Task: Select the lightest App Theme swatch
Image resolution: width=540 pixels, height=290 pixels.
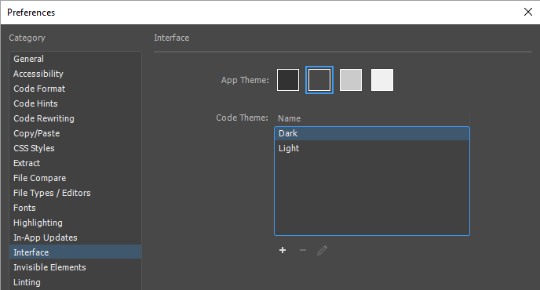Action: click(382, 80)
